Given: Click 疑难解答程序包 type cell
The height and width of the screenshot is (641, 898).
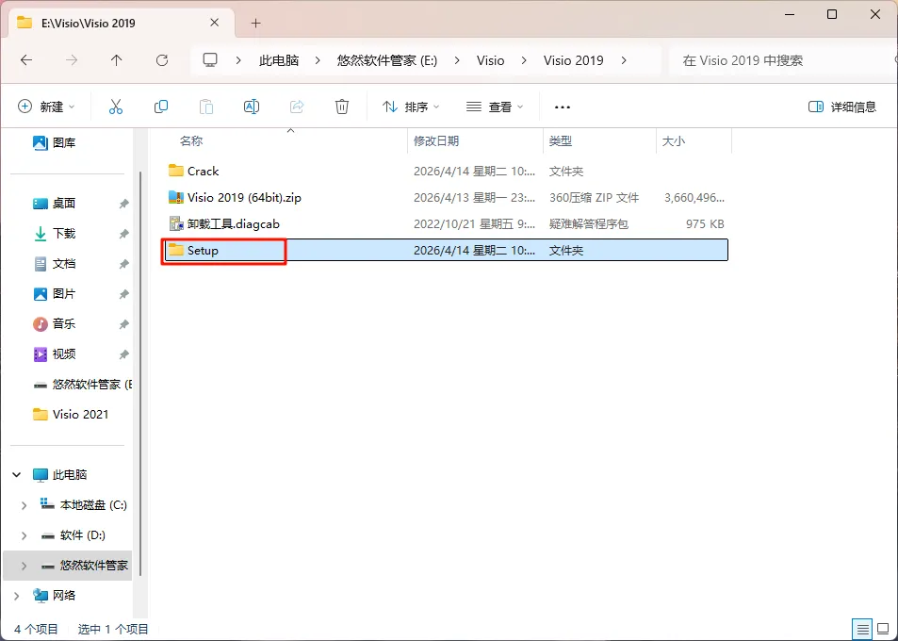Looking at the screenshot, I should tap(588, 224).
